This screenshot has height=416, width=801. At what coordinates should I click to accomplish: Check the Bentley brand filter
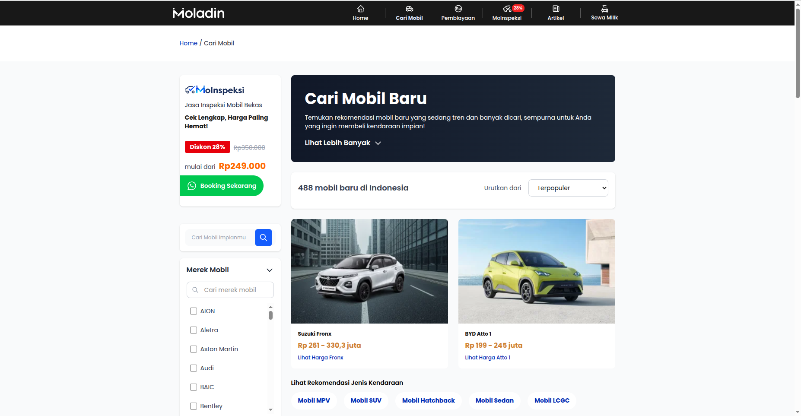pos(194,406)
